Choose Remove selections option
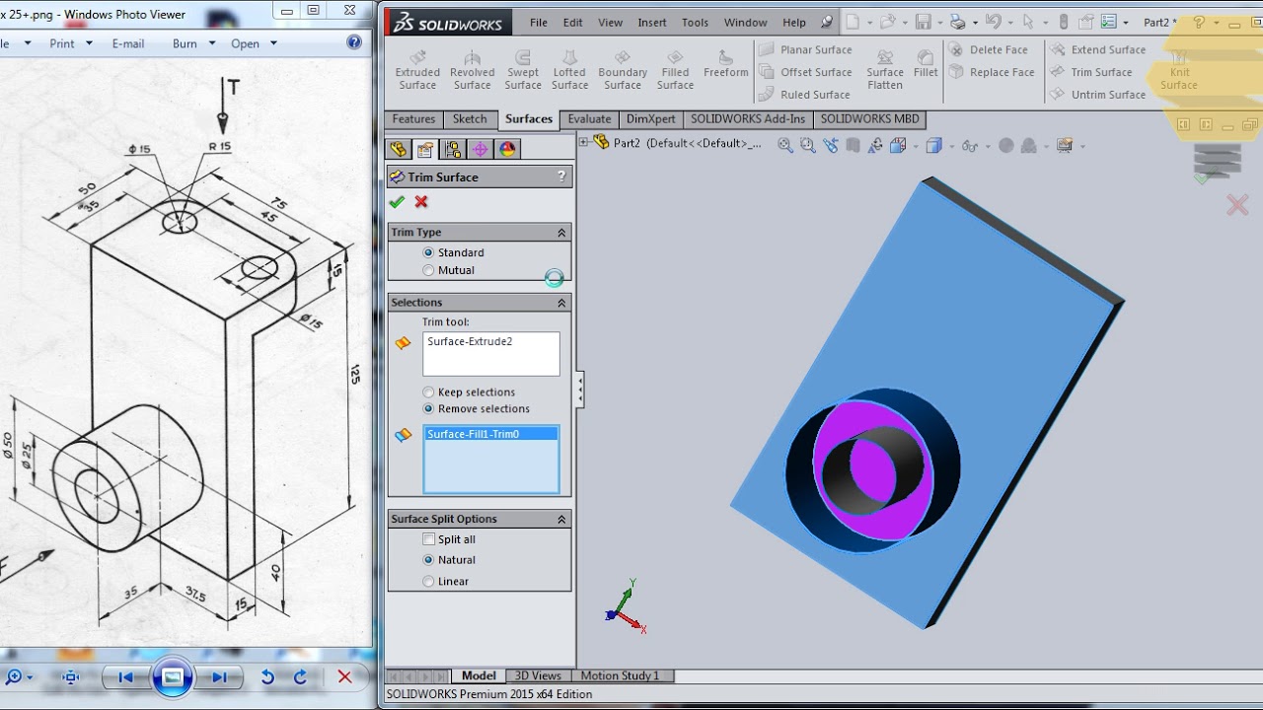The image size is (1263, 710). (x=476, y=409)
